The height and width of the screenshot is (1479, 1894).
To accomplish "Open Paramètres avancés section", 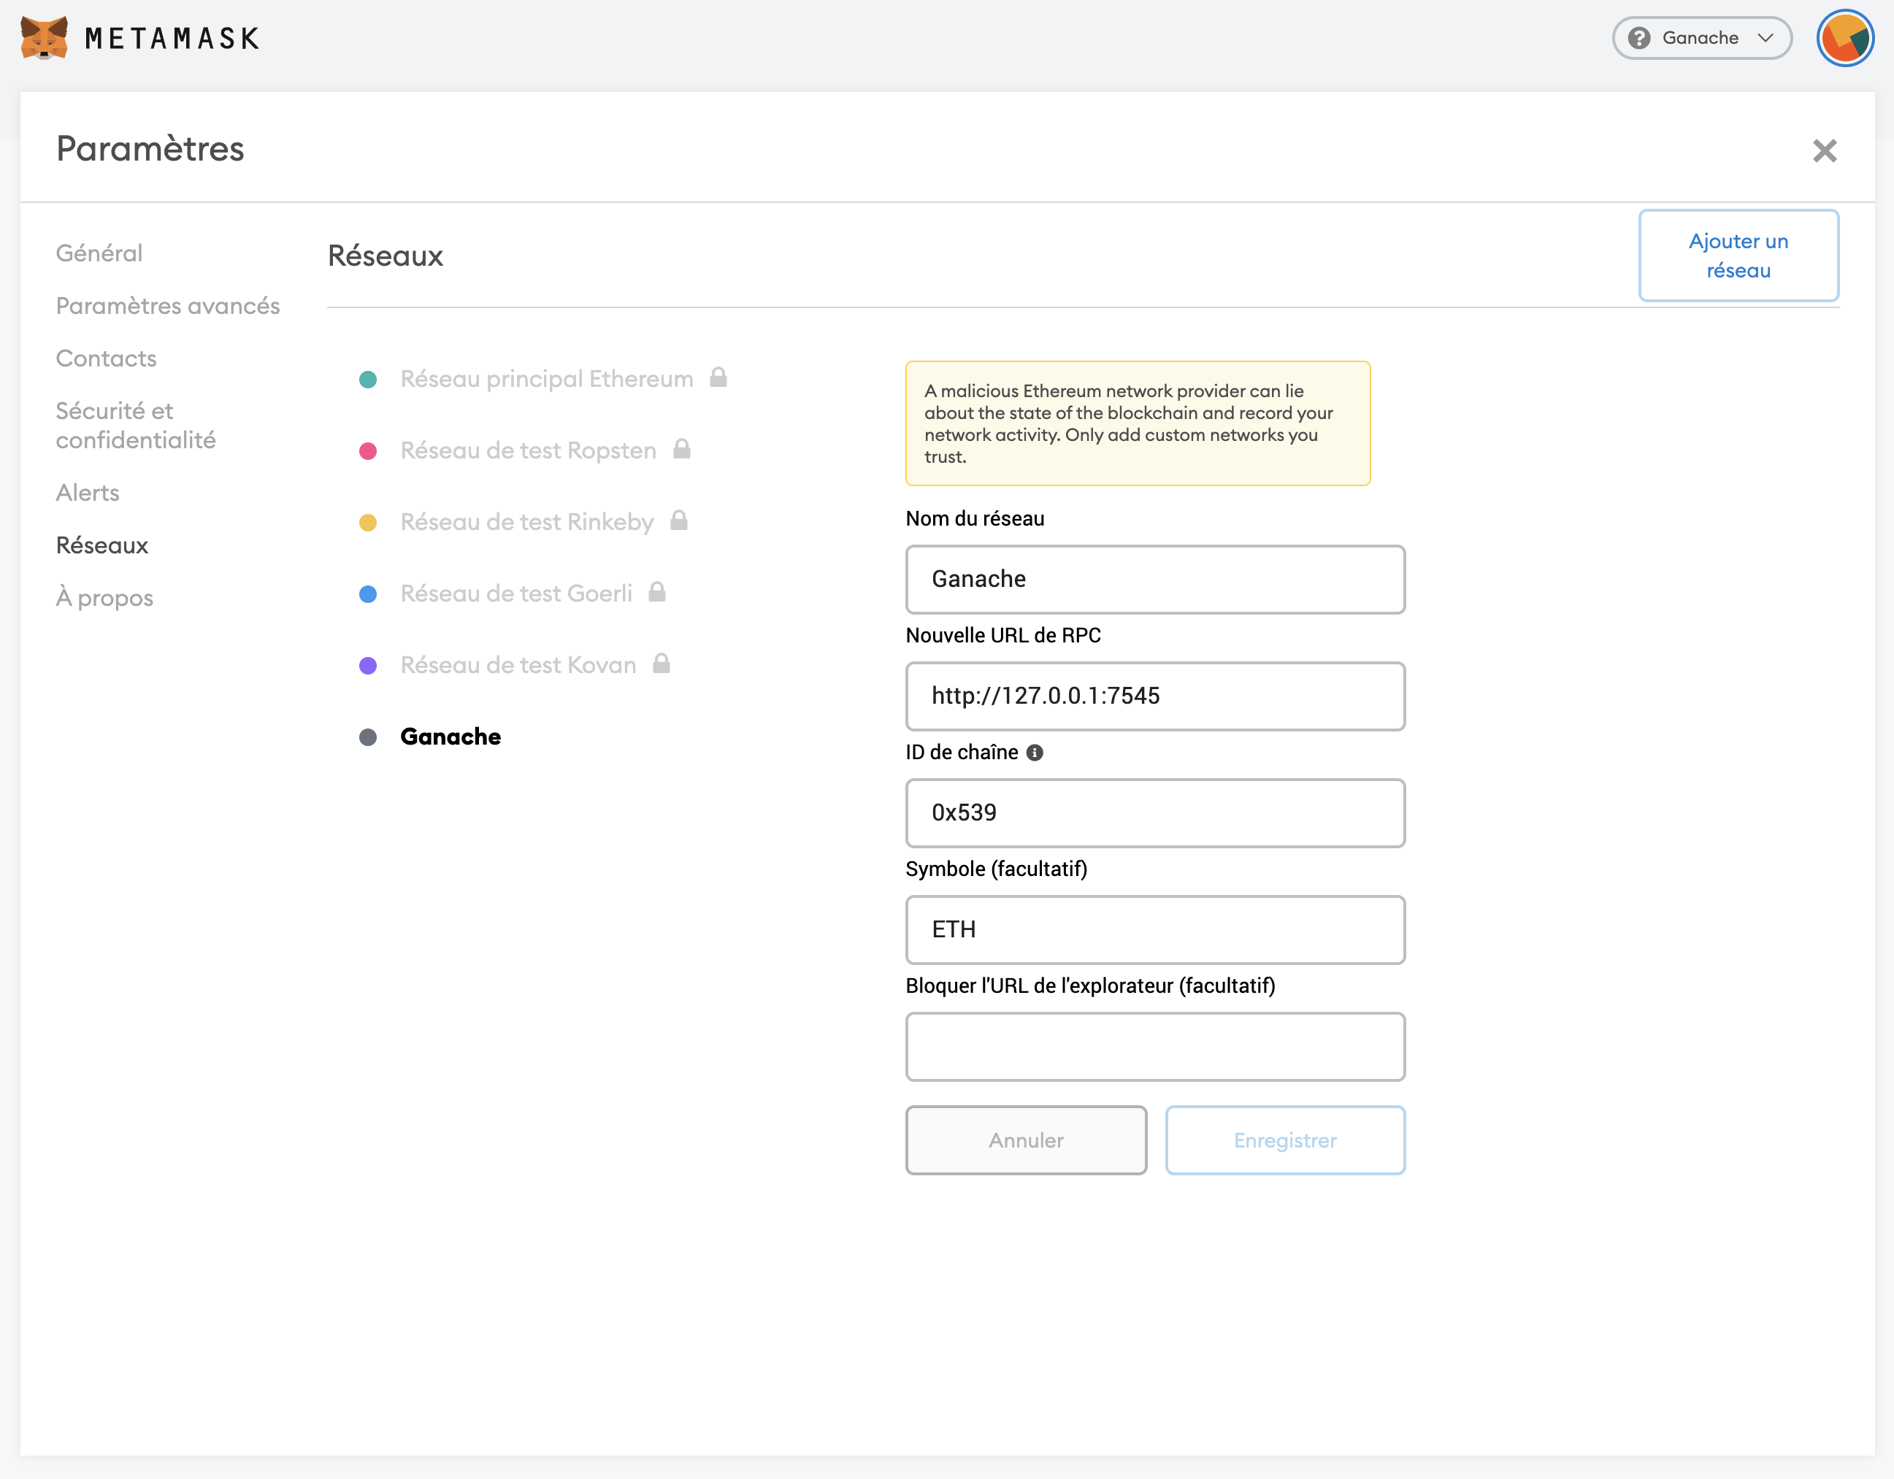I will (x=167, y=306).
